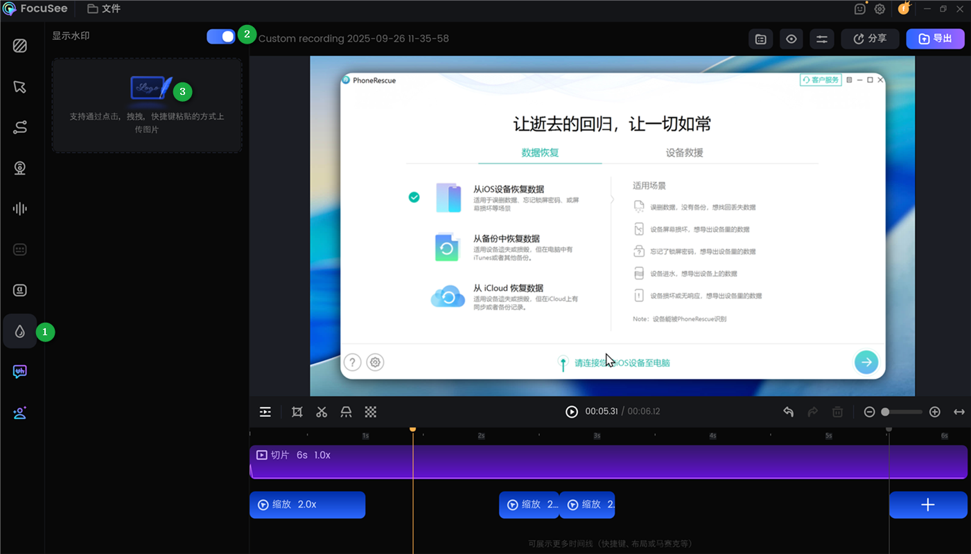Click the watermark image upload area
Screen dimensions: 971x554
(x=147, y=105)
